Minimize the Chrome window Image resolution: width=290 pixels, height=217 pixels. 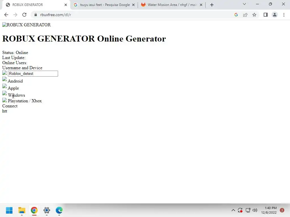pos(257,4)
